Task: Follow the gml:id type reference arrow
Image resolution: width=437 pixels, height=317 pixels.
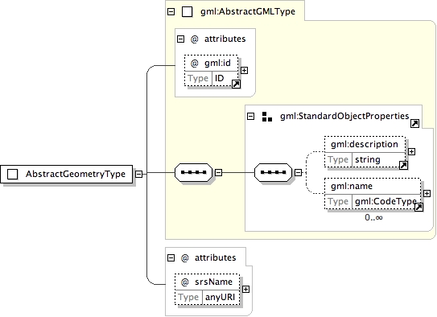Action: (236, 84)
